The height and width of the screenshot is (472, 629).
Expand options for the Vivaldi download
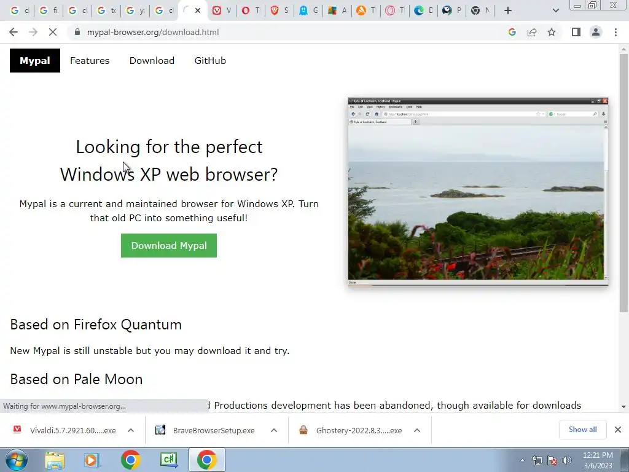131,430
